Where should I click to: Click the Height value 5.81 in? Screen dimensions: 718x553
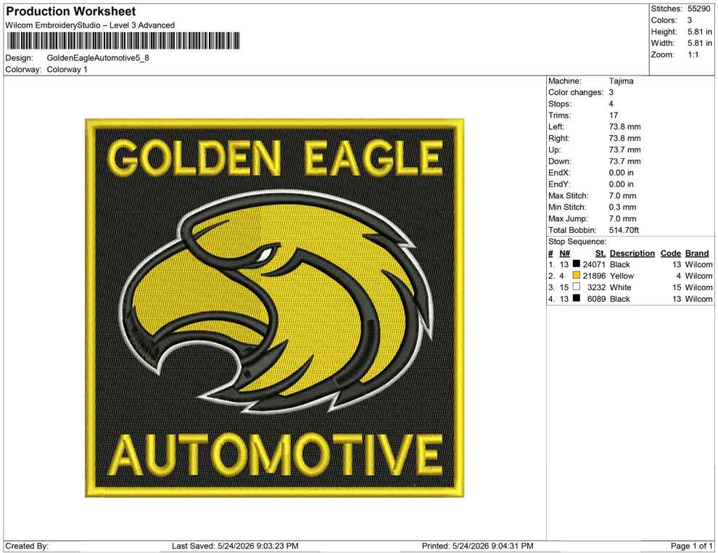tap(700, 32)
